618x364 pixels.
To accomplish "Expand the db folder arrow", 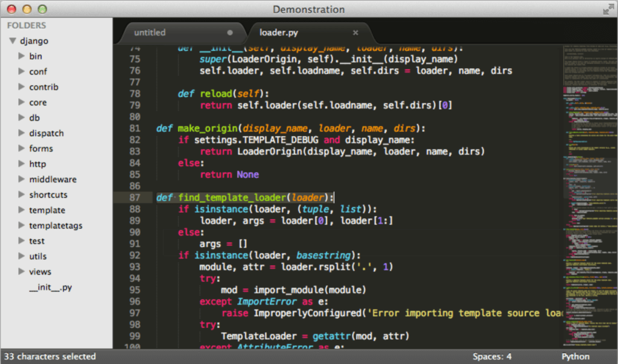I will (22, 118).
